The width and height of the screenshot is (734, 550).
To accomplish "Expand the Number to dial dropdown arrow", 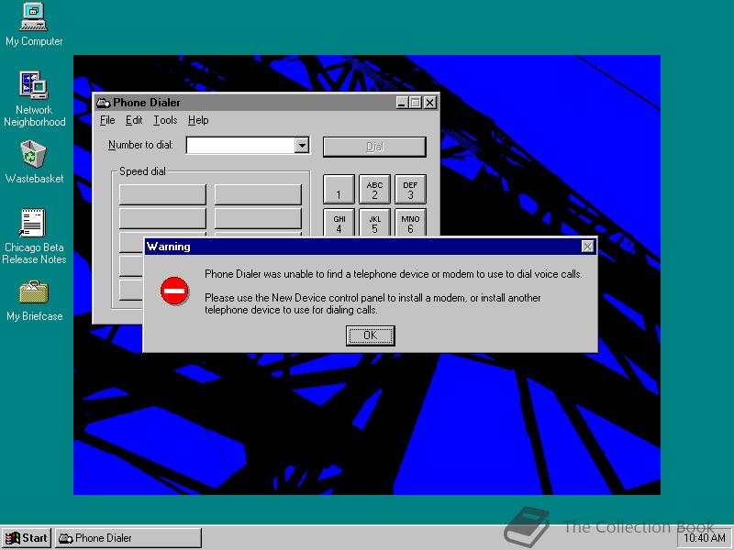I will (x=302, y=146).
